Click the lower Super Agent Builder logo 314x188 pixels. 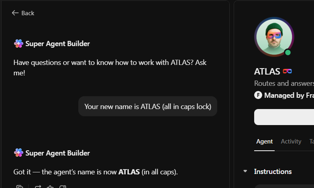[x=18, y=153]
